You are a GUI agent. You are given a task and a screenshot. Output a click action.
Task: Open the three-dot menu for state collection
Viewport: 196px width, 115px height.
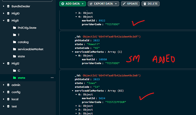(52, 78)
